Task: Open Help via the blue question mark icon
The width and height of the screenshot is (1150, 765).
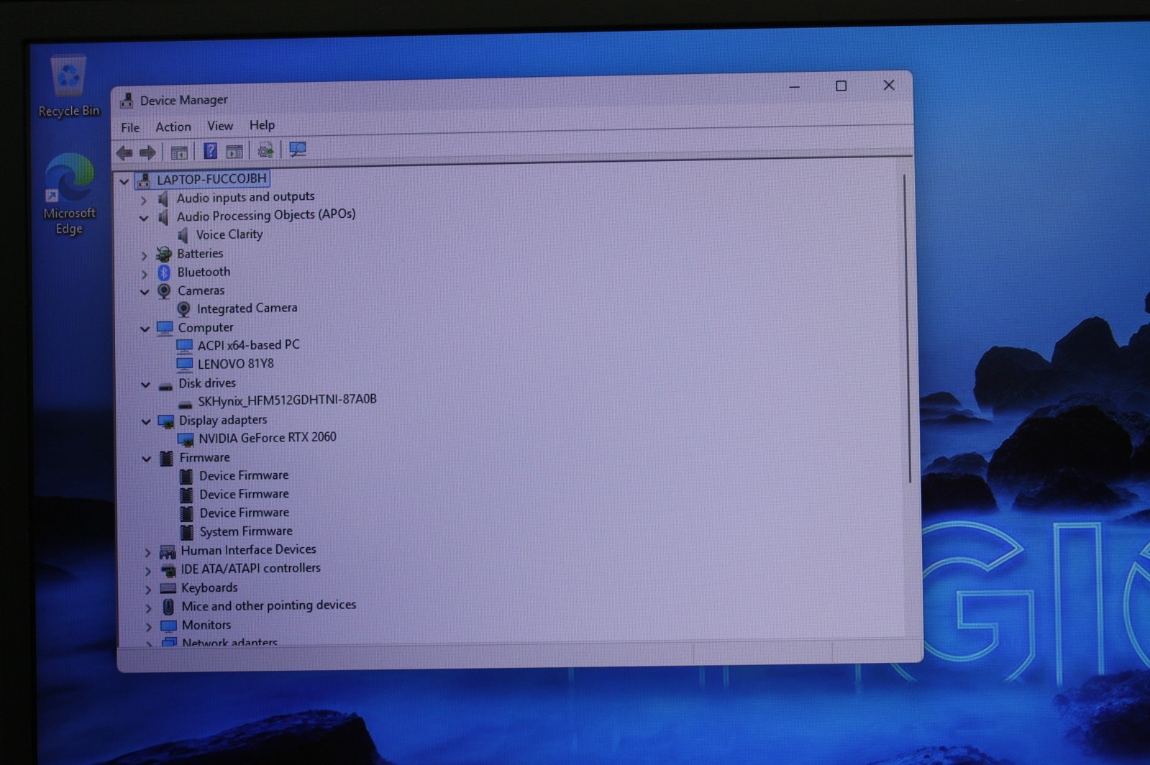Action: pos(210,151)
